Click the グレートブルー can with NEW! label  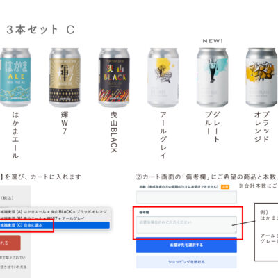[212, 77]
